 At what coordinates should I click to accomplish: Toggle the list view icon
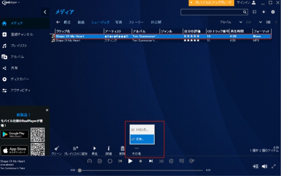pos(268,22)
